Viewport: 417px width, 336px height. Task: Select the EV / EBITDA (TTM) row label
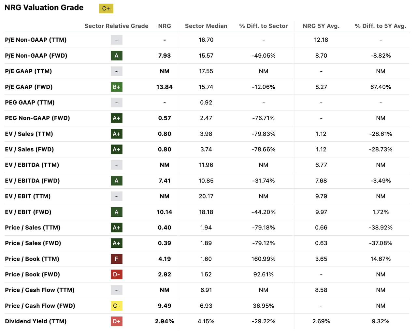click(x=32, y=165)
